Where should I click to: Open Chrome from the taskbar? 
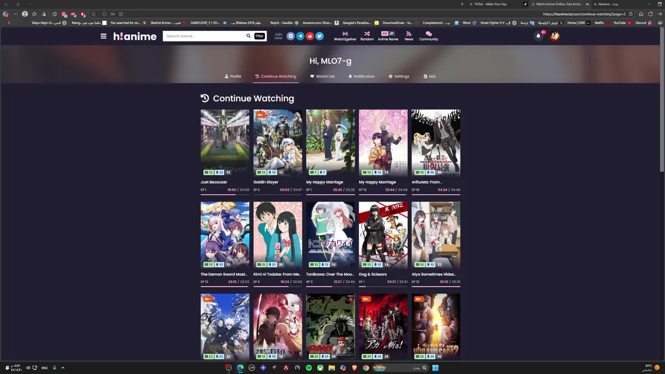click(366, 368)
